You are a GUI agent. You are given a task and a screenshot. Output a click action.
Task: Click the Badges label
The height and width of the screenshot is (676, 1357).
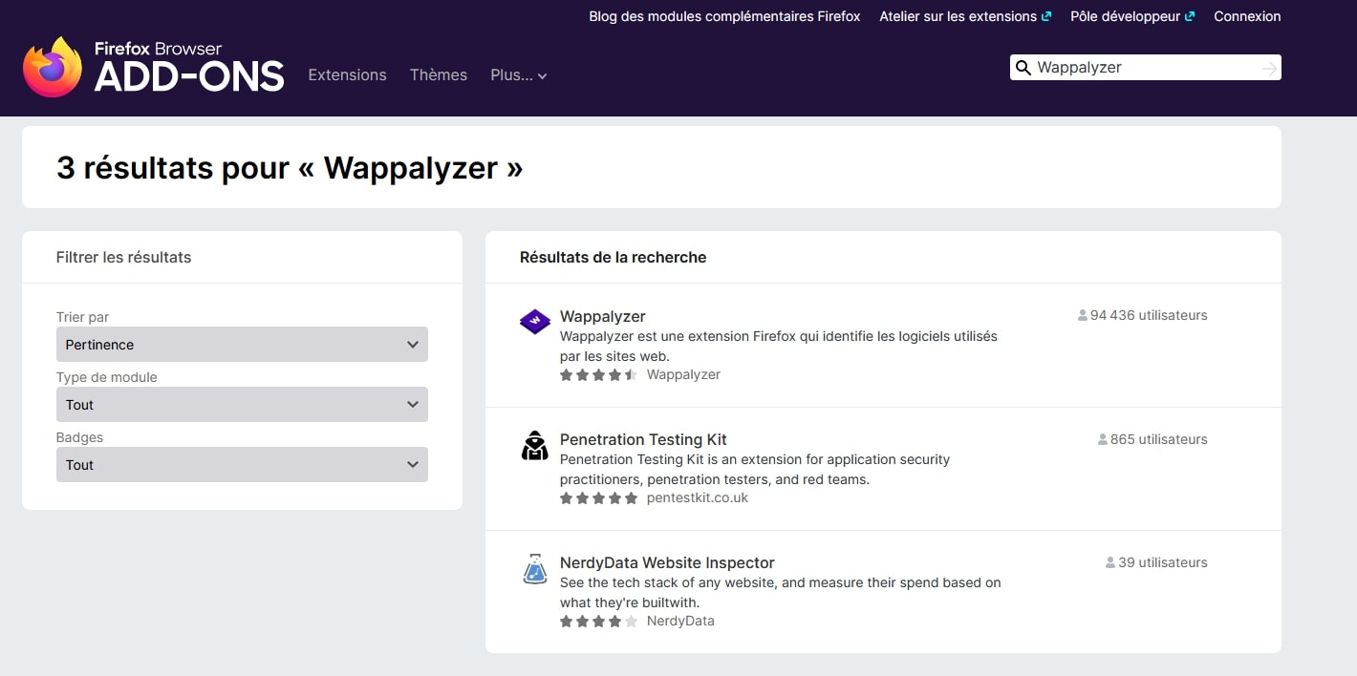tap(79, 437)
